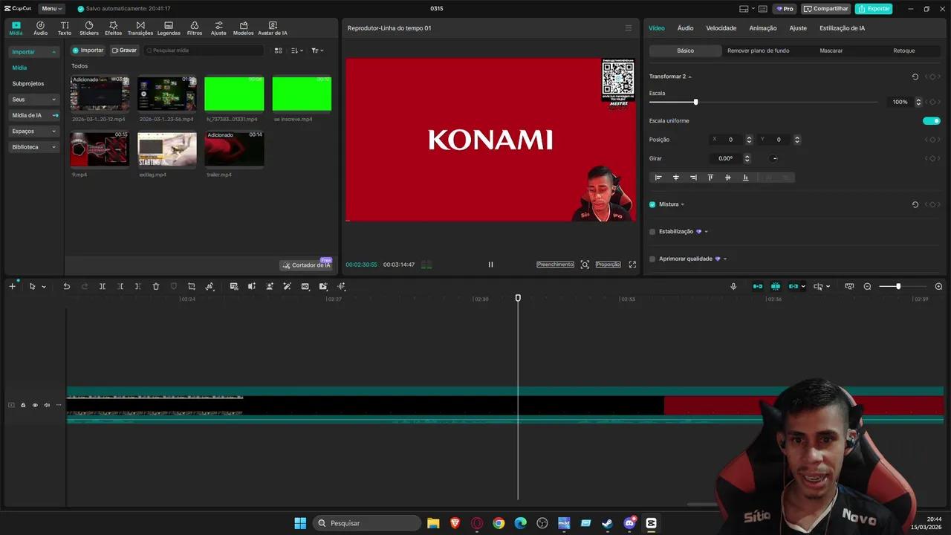Select the Stickers panel icon
Viewport: 951px width, 535px height.
point(88,28)
